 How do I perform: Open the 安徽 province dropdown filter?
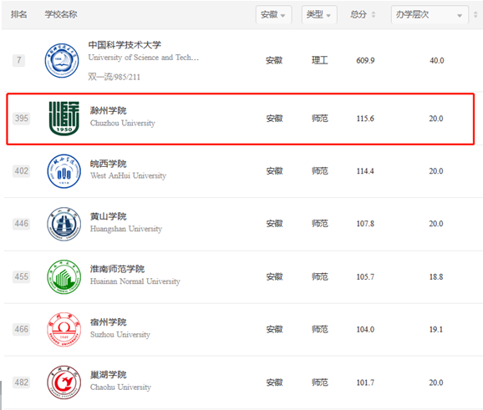tap(273, 14)
